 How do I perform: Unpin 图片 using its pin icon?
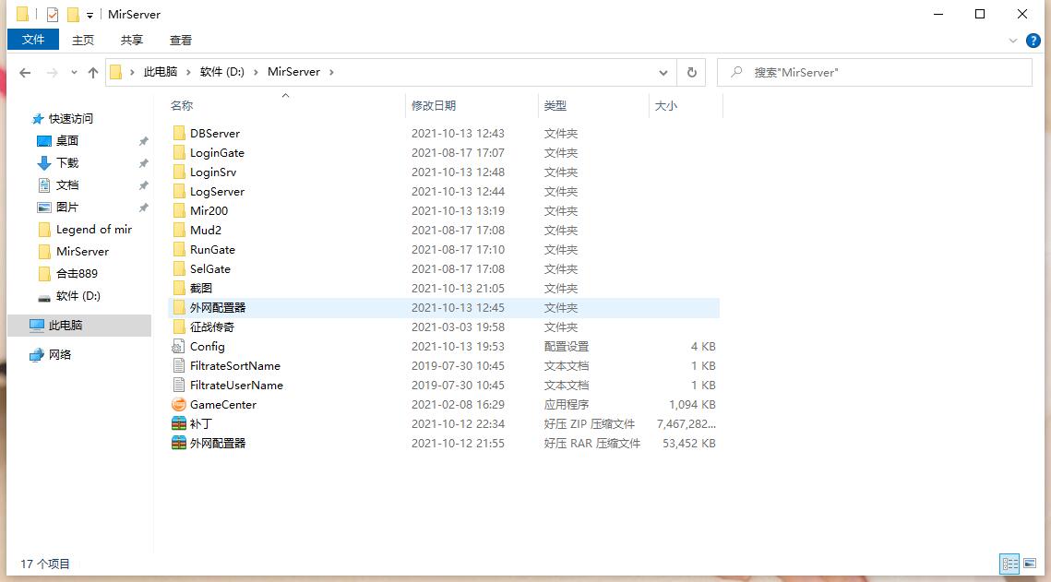tap(143, 207)
